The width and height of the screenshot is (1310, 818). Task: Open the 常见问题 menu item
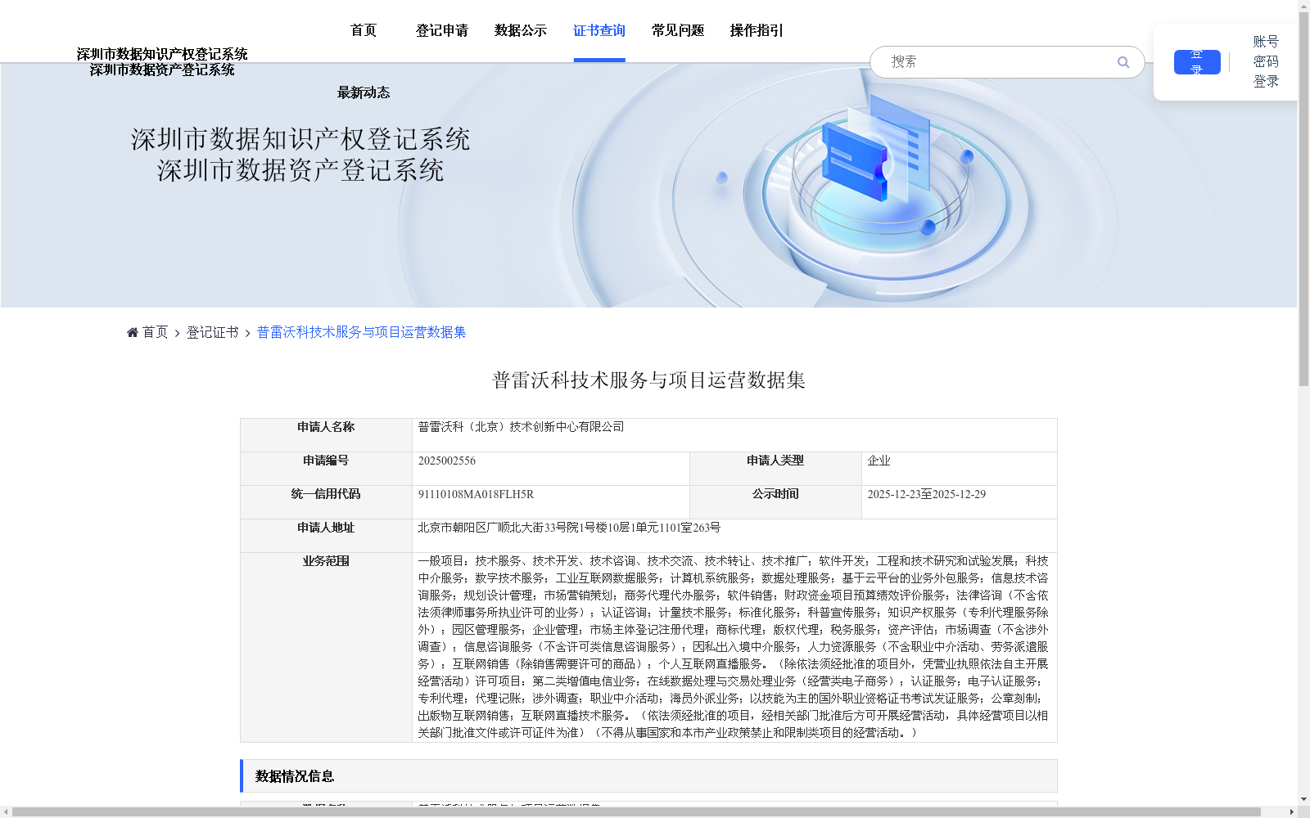pyautogui.click(x=678, y=30)
